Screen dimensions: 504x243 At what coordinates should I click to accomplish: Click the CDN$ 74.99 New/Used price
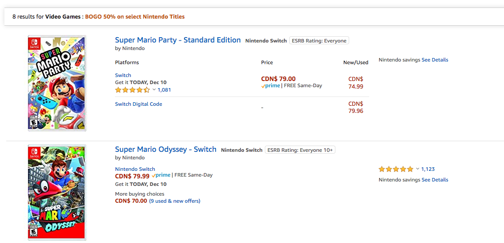pos(356,83)
